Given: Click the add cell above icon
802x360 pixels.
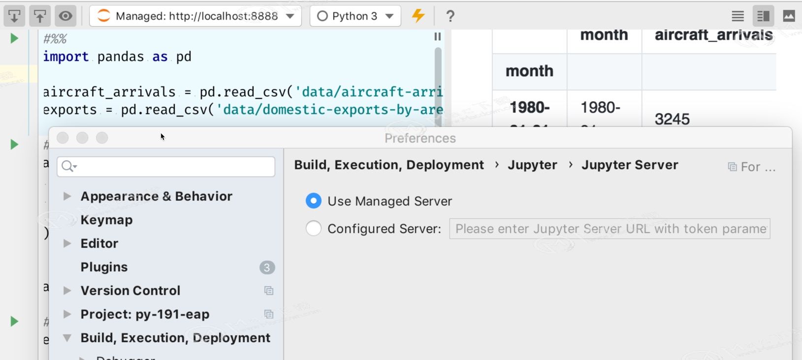Looking at the screenshot, I should [x=40, y=16].
